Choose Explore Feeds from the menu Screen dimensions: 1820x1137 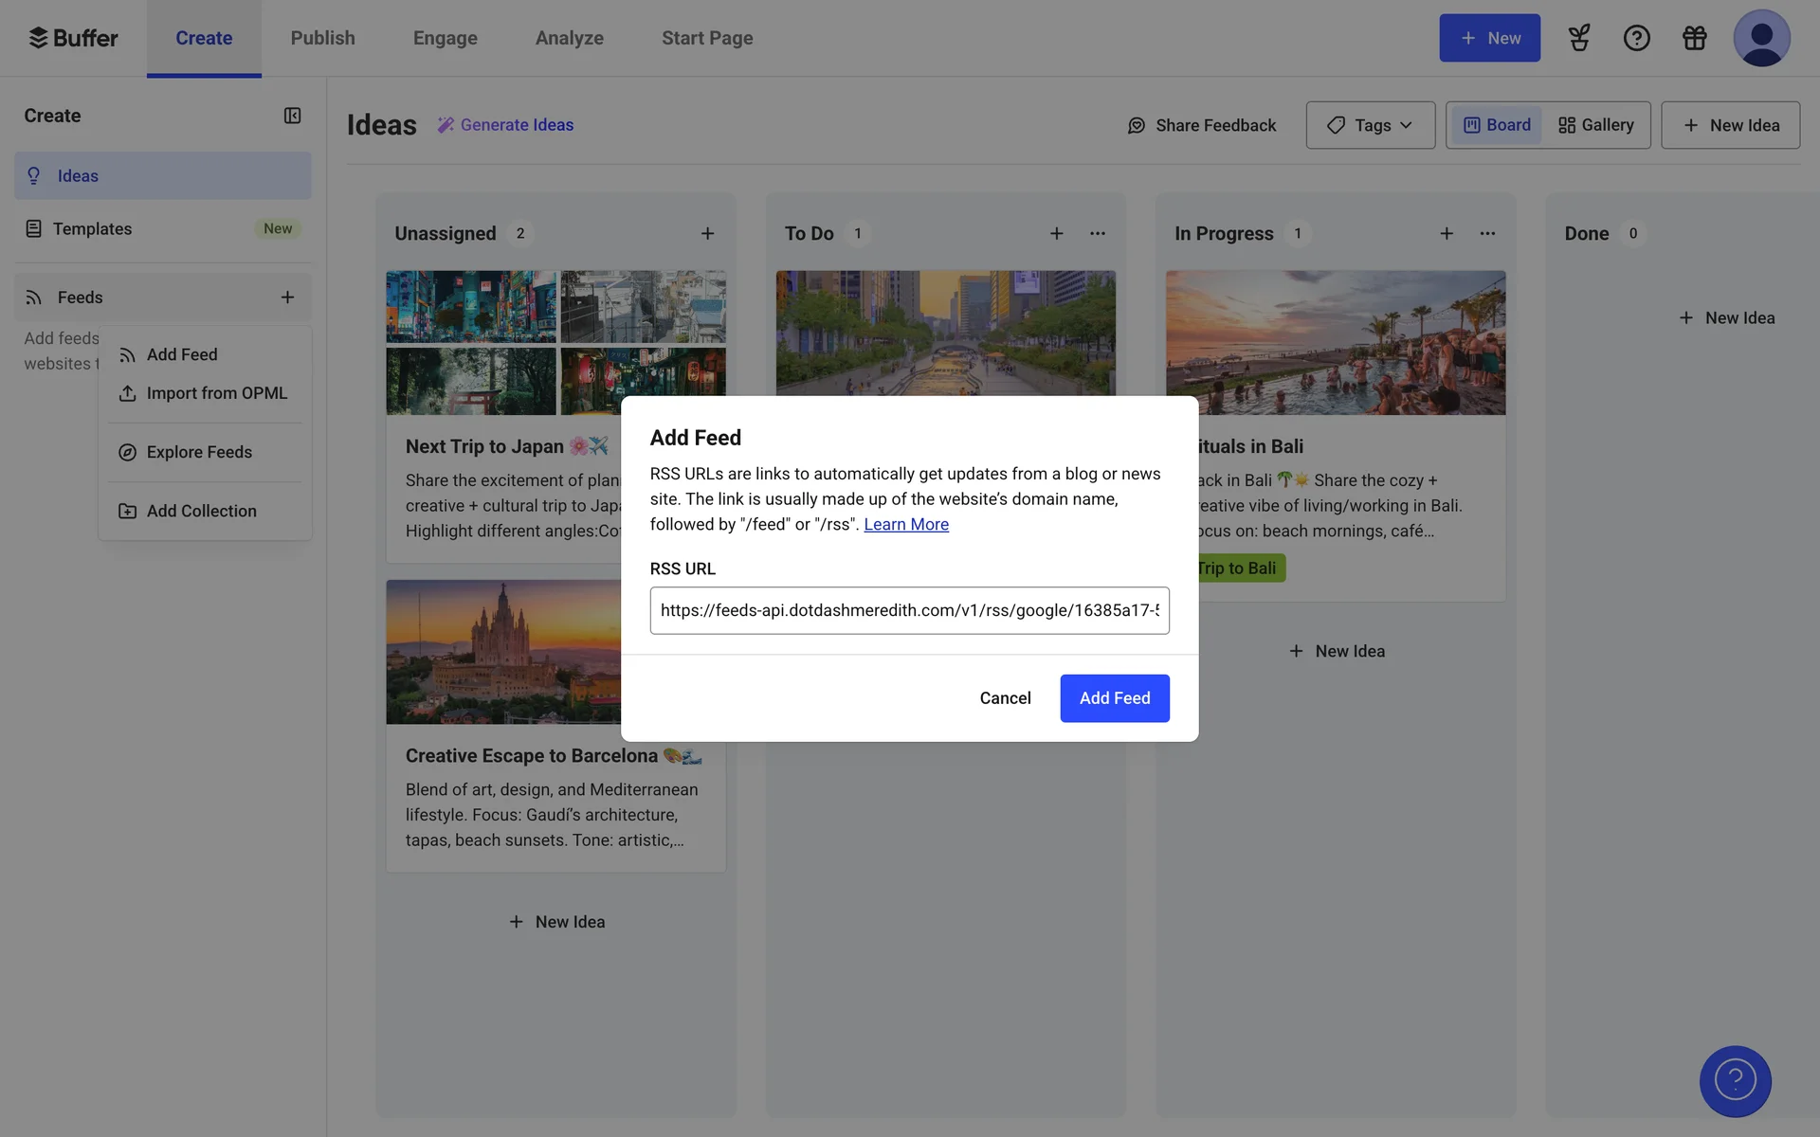(199, 452)
